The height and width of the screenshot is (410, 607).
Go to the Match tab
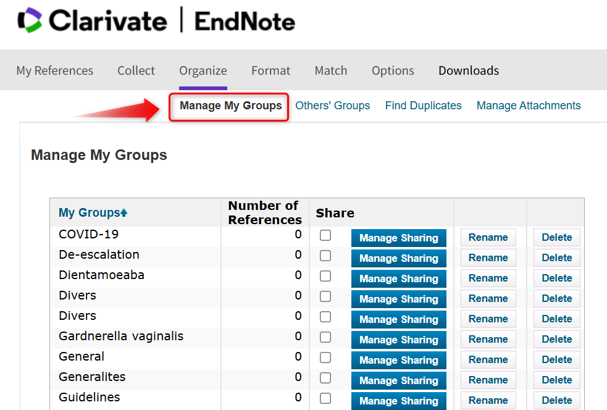(331, 70)
